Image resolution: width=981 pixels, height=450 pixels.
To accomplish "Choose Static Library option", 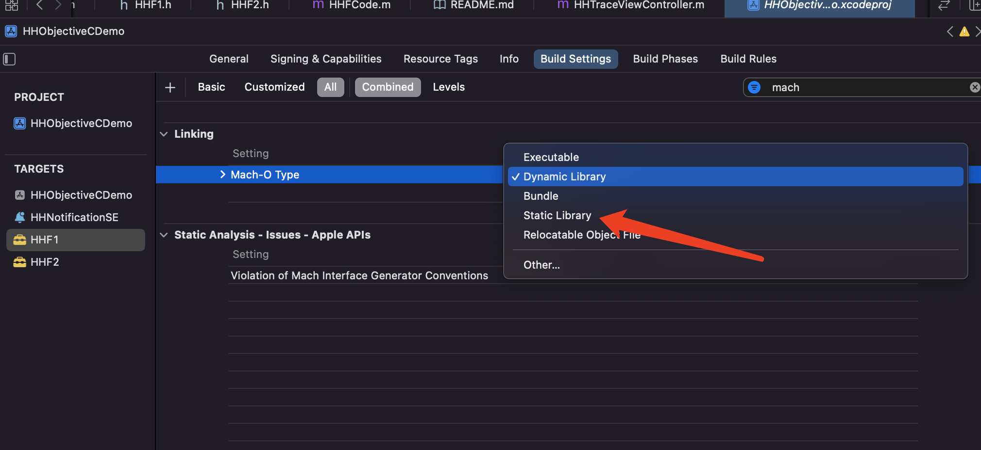I will [735, 216].
